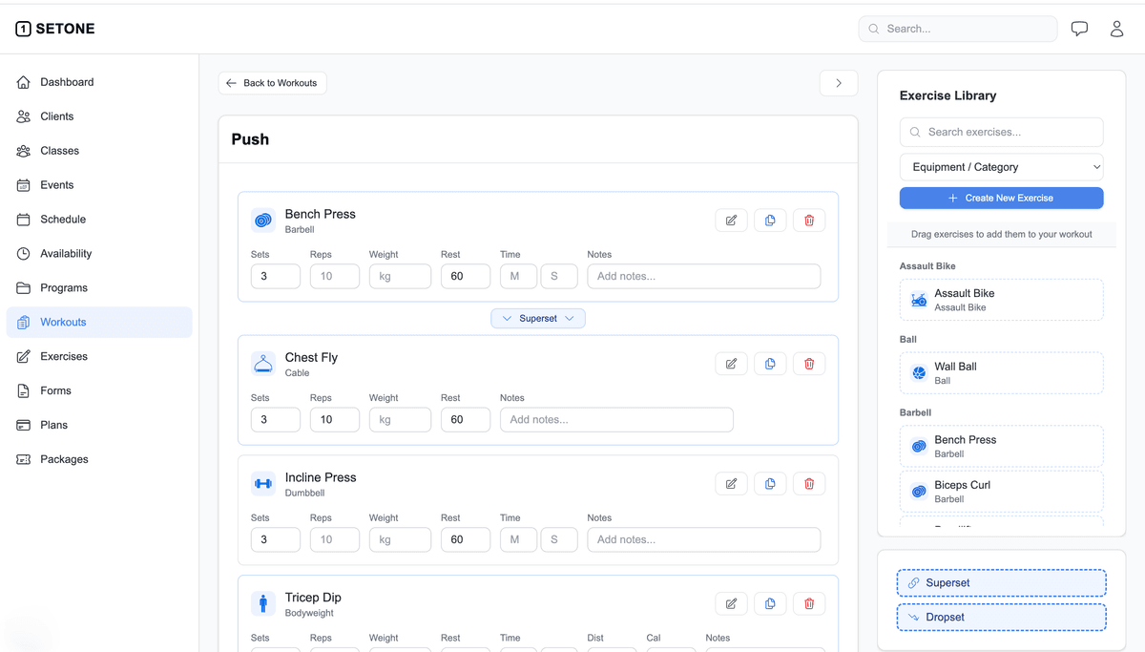
Task: Click the Wall Ball library icon
Action: pos(919,373)
